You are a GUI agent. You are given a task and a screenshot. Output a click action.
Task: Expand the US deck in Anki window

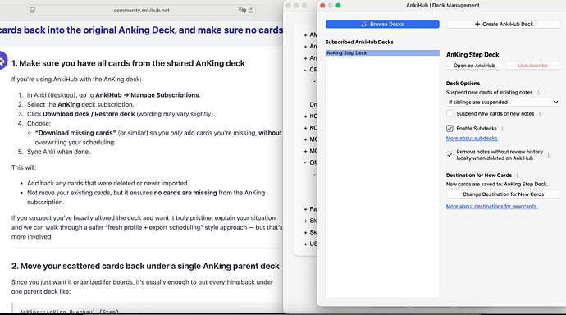pos(305,244)
